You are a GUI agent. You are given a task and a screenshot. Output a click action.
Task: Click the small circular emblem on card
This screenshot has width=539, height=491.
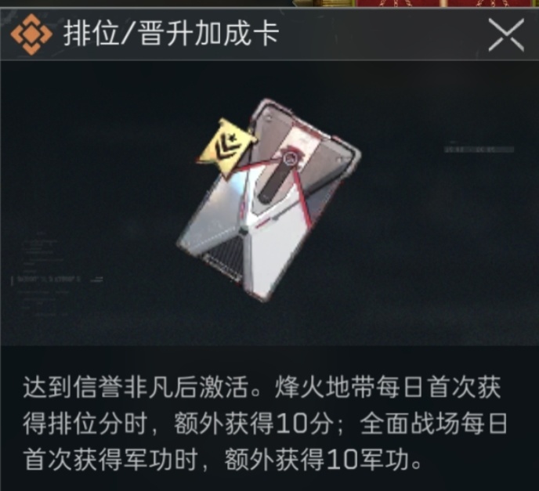289,158
